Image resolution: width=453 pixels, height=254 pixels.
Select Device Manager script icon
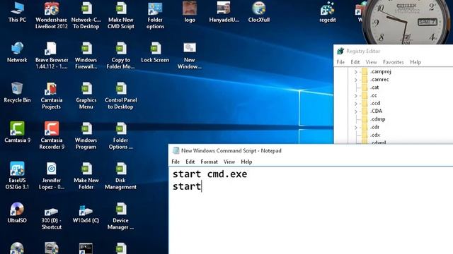point(121,216)
